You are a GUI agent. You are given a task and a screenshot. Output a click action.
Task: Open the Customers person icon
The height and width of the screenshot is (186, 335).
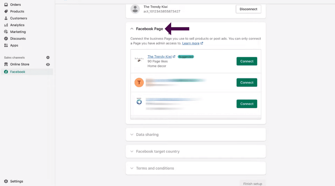point(6,18)
